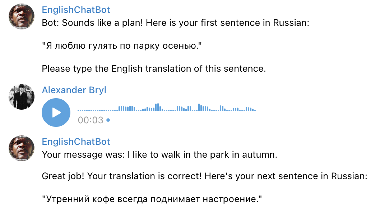The height and width of the screenshot is (210, 380).
Task: Click the tallest bars in the voice waveform
Action: [157, 107]
